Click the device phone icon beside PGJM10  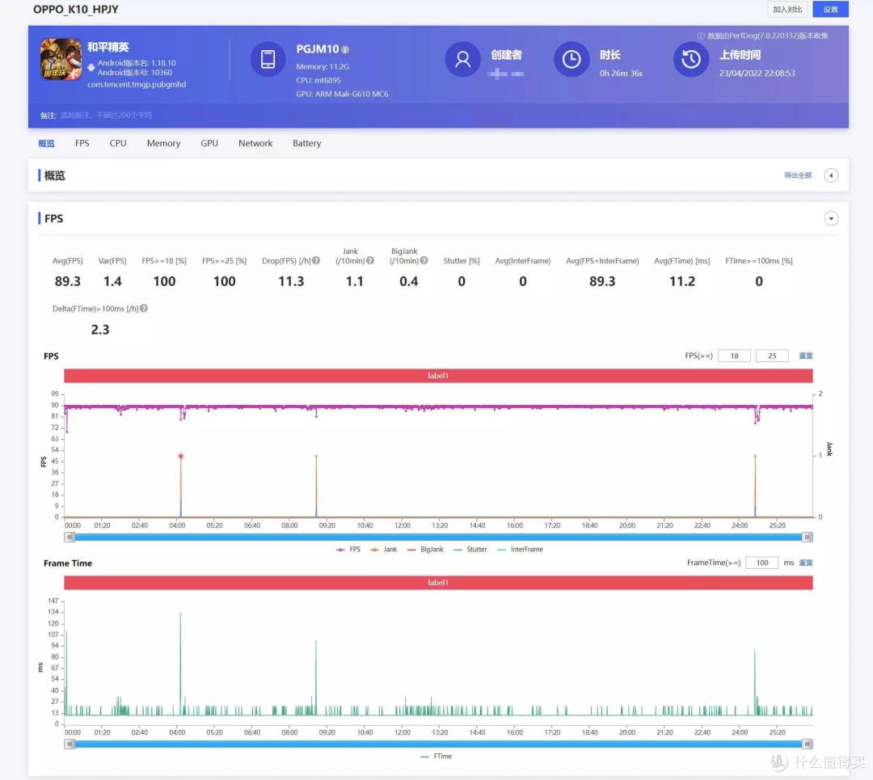[268, 59]
